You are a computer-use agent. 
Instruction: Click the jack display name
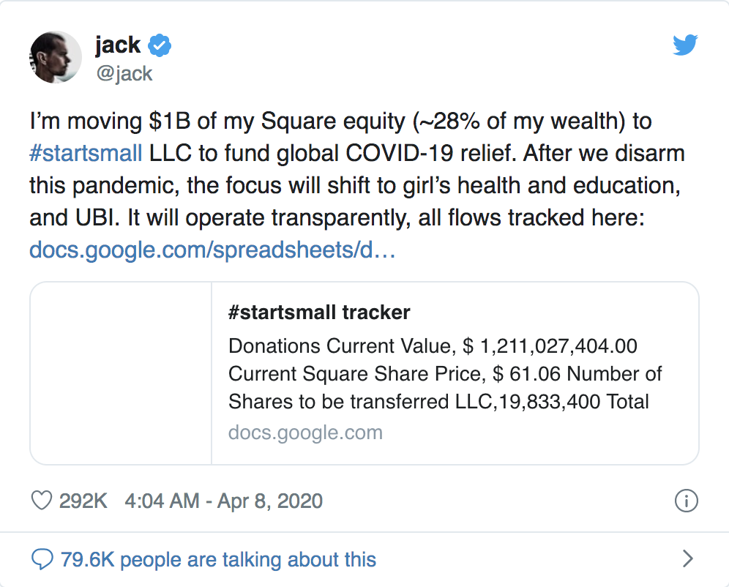118,45
